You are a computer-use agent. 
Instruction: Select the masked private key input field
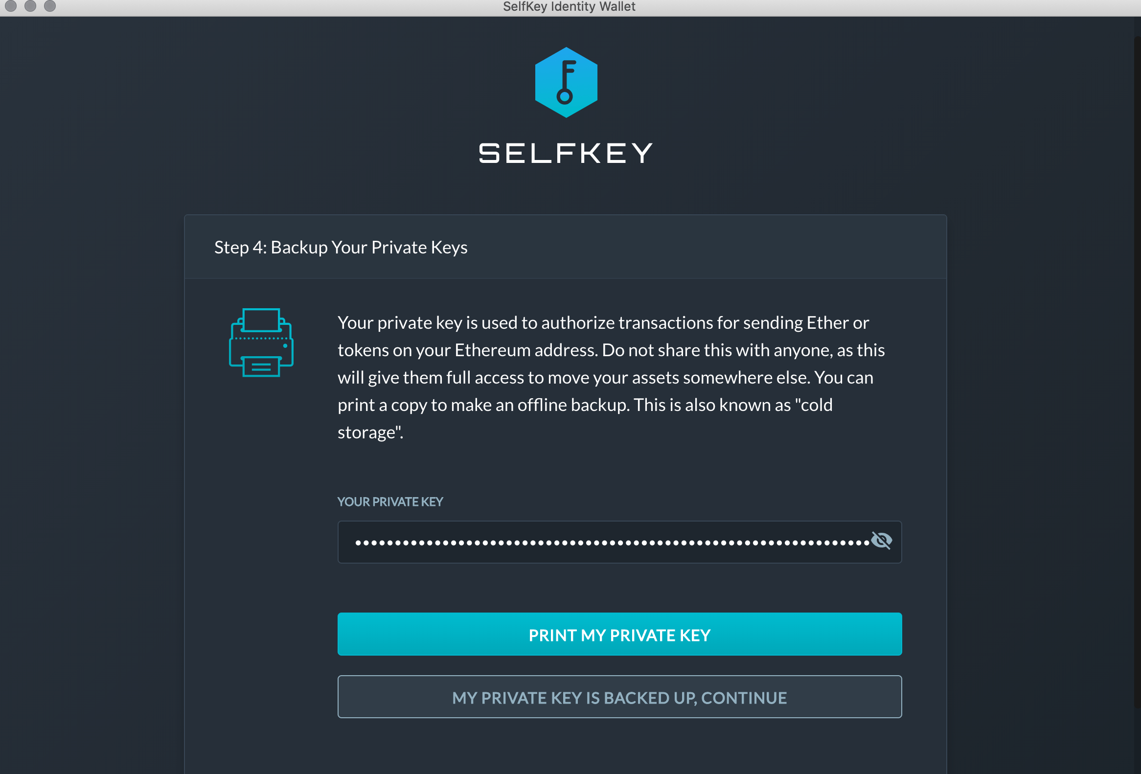click(x=619, y=542)
